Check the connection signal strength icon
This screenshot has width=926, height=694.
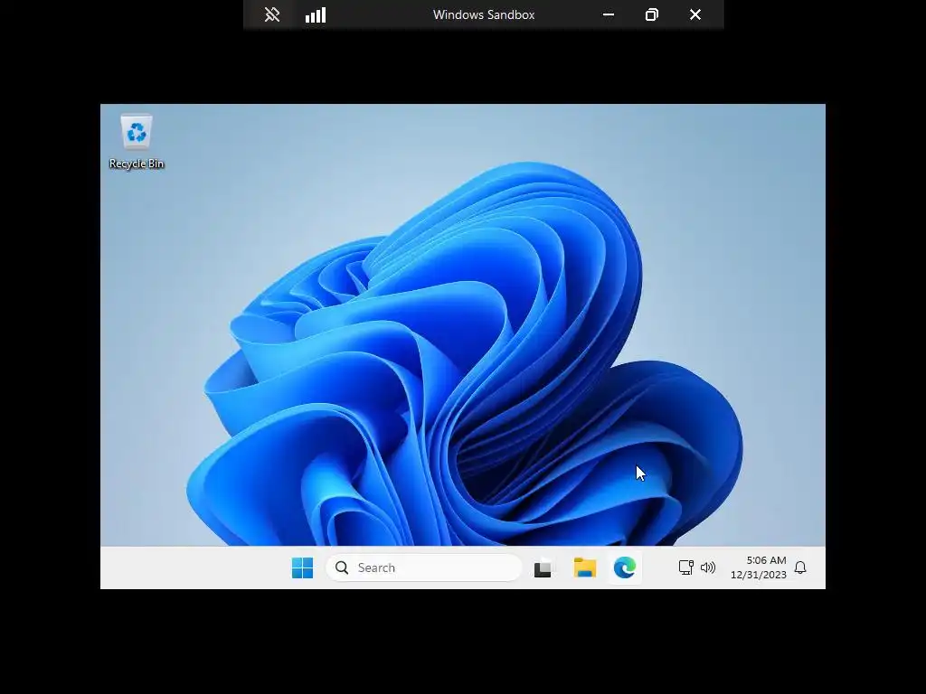click(x=316, y=14)
